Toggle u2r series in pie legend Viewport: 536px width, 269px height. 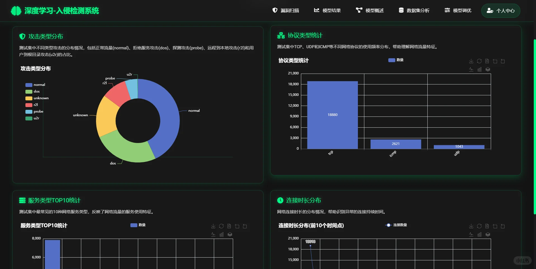click(32, 118)
